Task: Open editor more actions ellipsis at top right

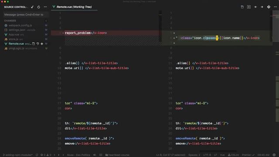Action: pos(275,7)
